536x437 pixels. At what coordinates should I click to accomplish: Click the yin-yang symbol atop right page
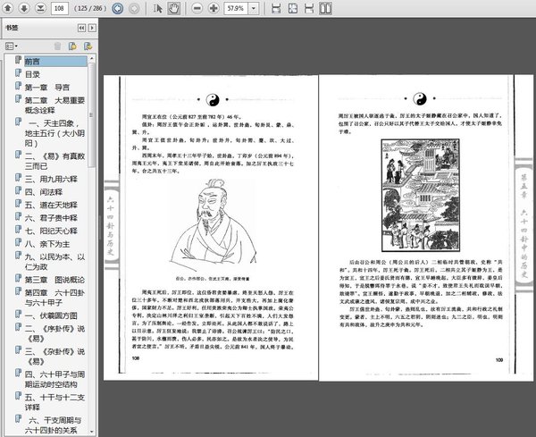420,99
